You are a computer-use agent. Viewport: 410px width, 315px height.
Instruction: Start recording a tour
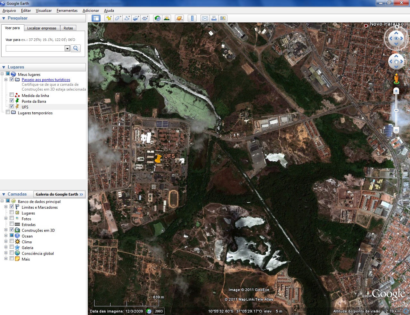[x=145, y=18]
